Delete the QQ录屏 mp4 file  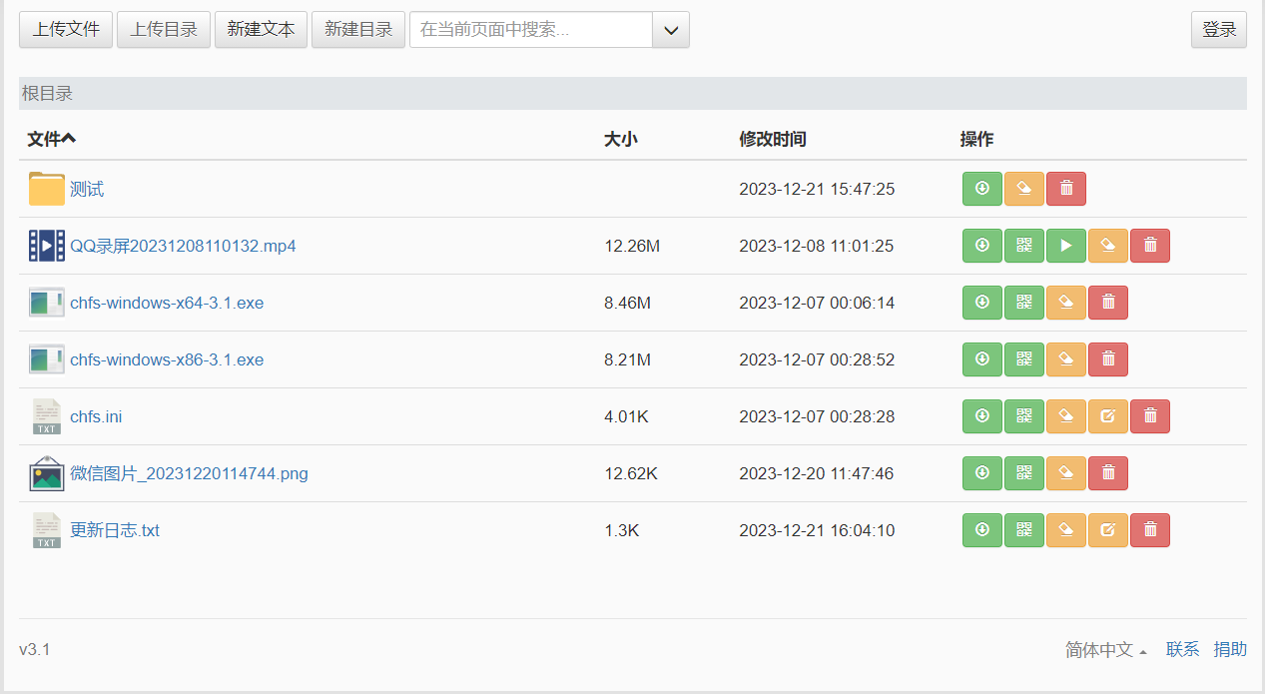(1149, 246)
